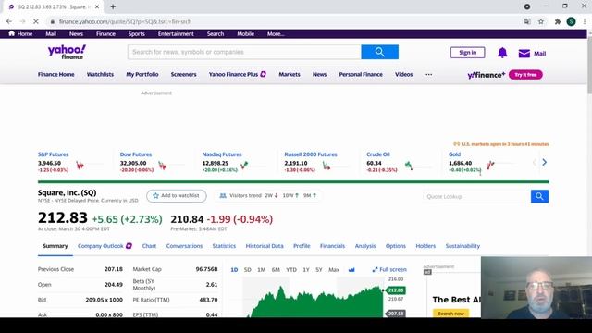Click the Home icon in top bar

pos(12,33)
